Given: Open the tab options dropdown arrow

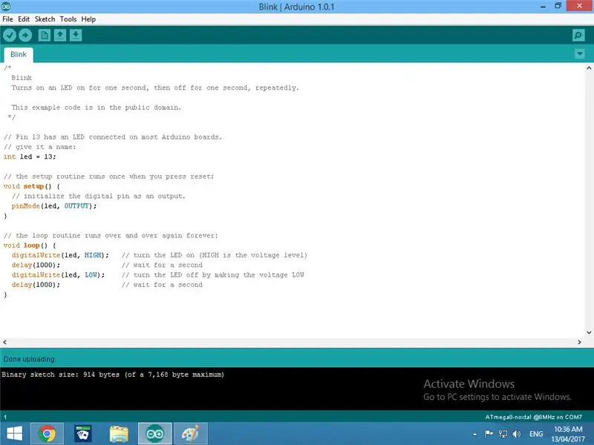Looking at the screenshot, I should [x=580, y=54].
